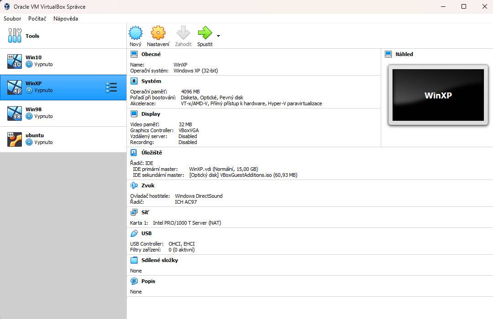
Task: Click 'Windows XP (32-bit)' operating system value
Action: (x=195, y=71)
